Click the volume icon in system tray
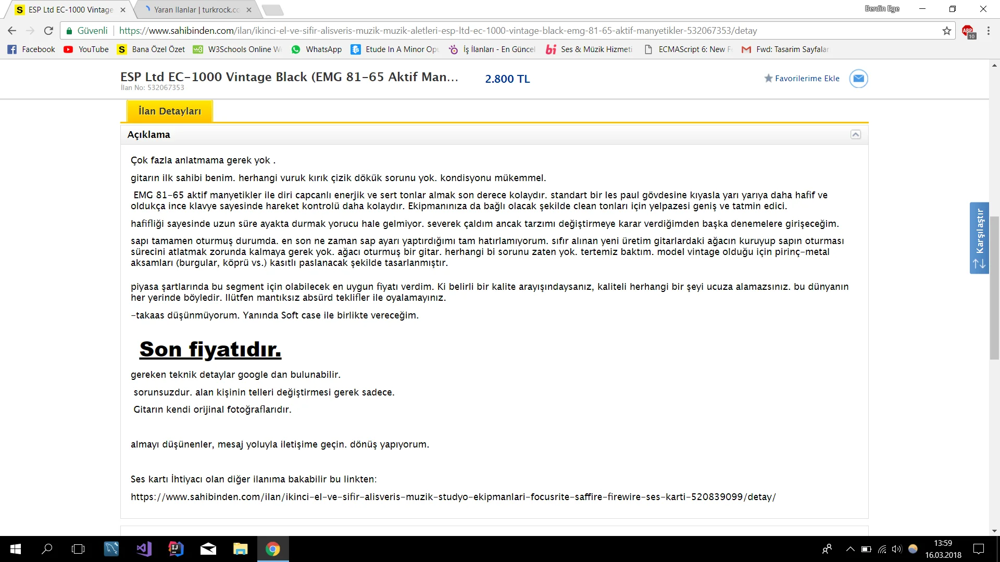Image resolution: width=1000 pixels, height=562 pixels. coord(896,549)
